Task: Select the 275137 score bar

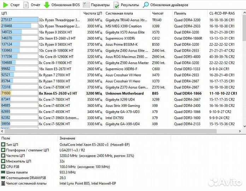Action: 19,20
